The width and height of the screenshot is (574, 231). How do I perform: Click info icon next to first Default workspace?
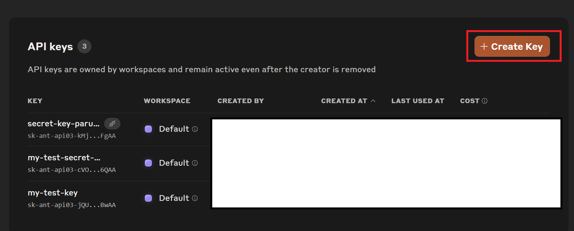(x=195, y=129)
